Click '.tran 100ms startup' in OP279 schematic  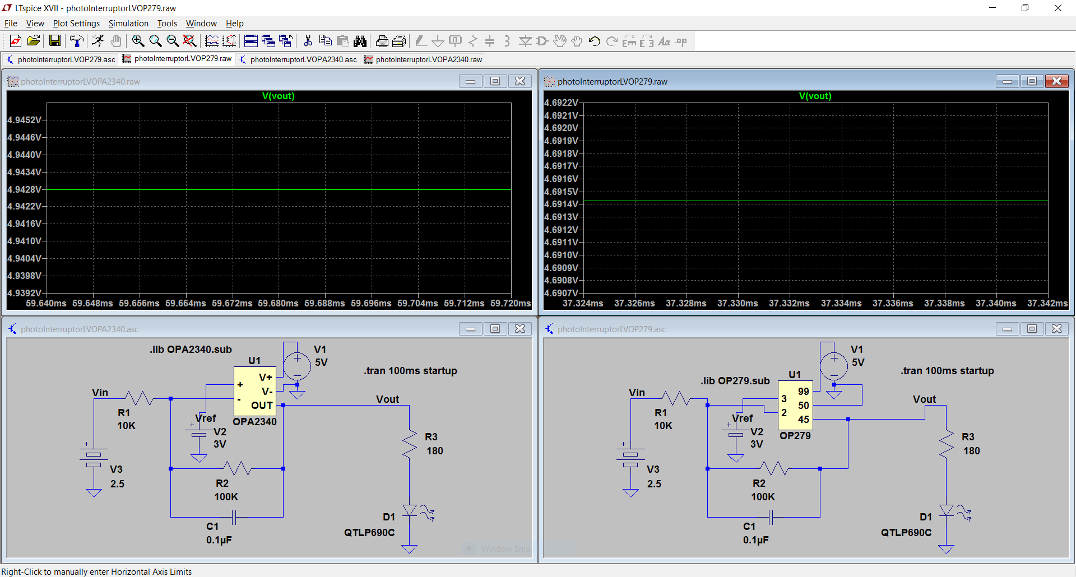point(947,371)
